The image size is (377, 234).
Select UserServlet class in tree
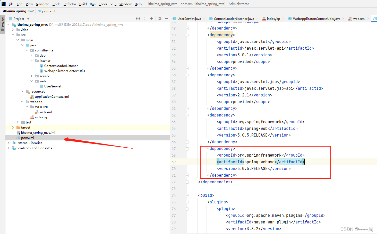pyautogui.click(x=53, y=86)
